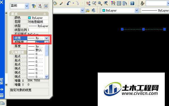Select the 线宽 property label

point(17,38)
